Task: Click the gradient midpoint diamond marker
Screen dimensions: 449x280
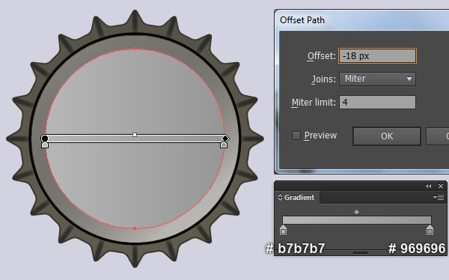Action: (x=356, y=212)
